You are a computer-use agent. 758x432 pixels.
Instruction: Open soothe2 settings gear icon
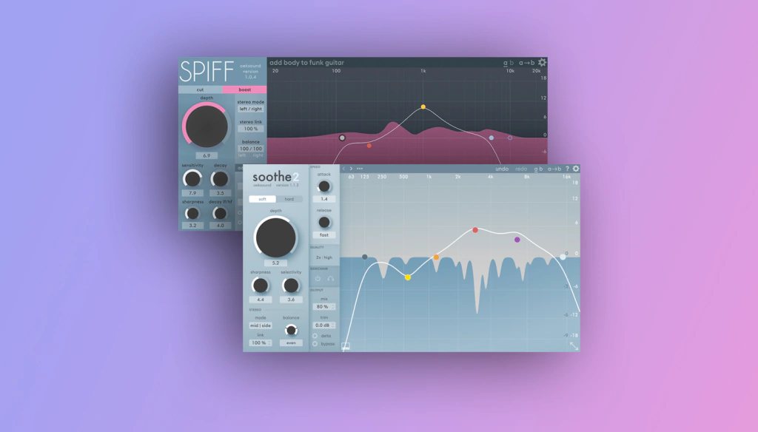[576, 169]
